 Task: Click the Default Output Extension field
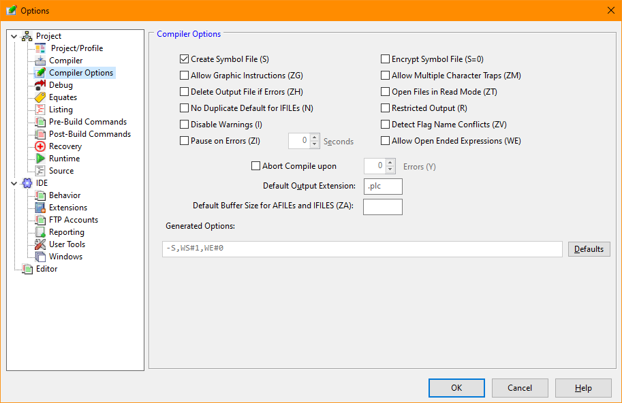383,187
